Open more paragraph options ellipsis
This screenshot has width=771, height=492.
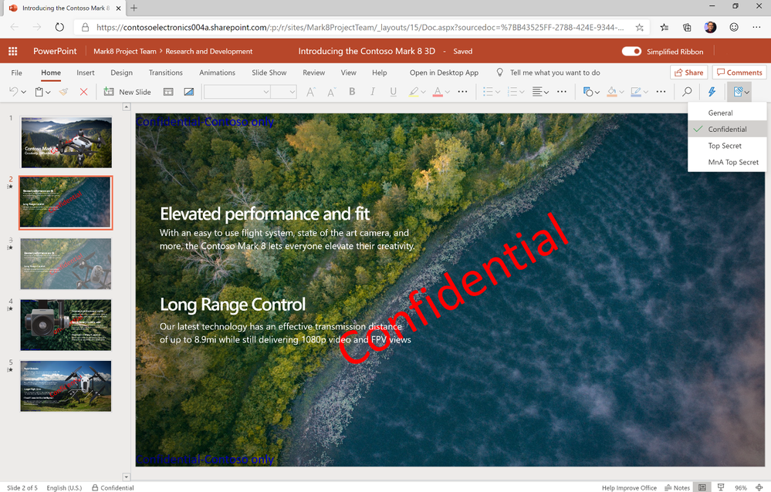(562, 92)
